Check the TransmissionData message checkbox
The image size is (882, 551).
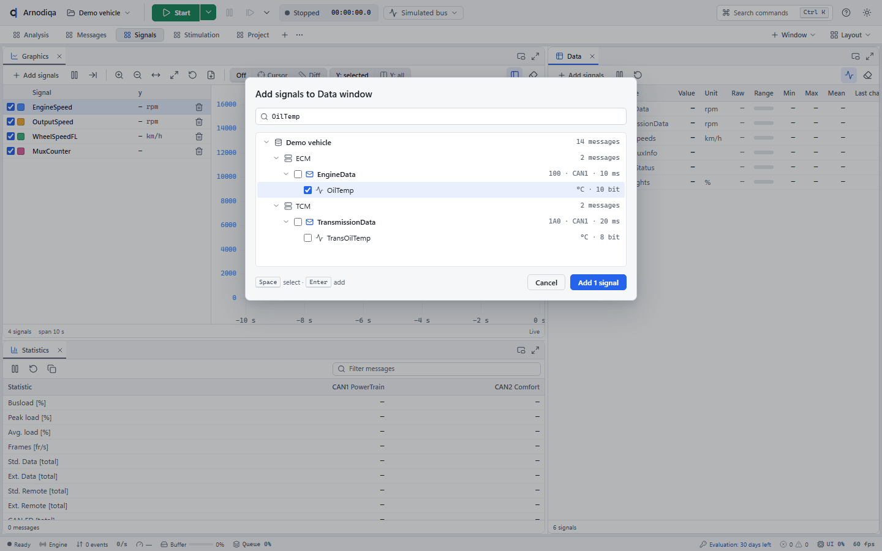click(x=298, y=222)
